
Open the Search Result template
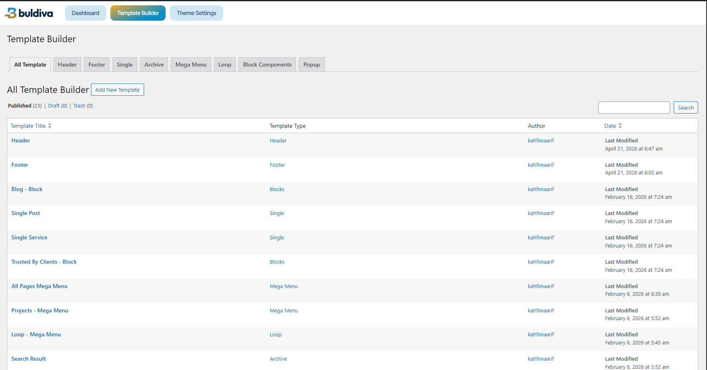(28, 359)
